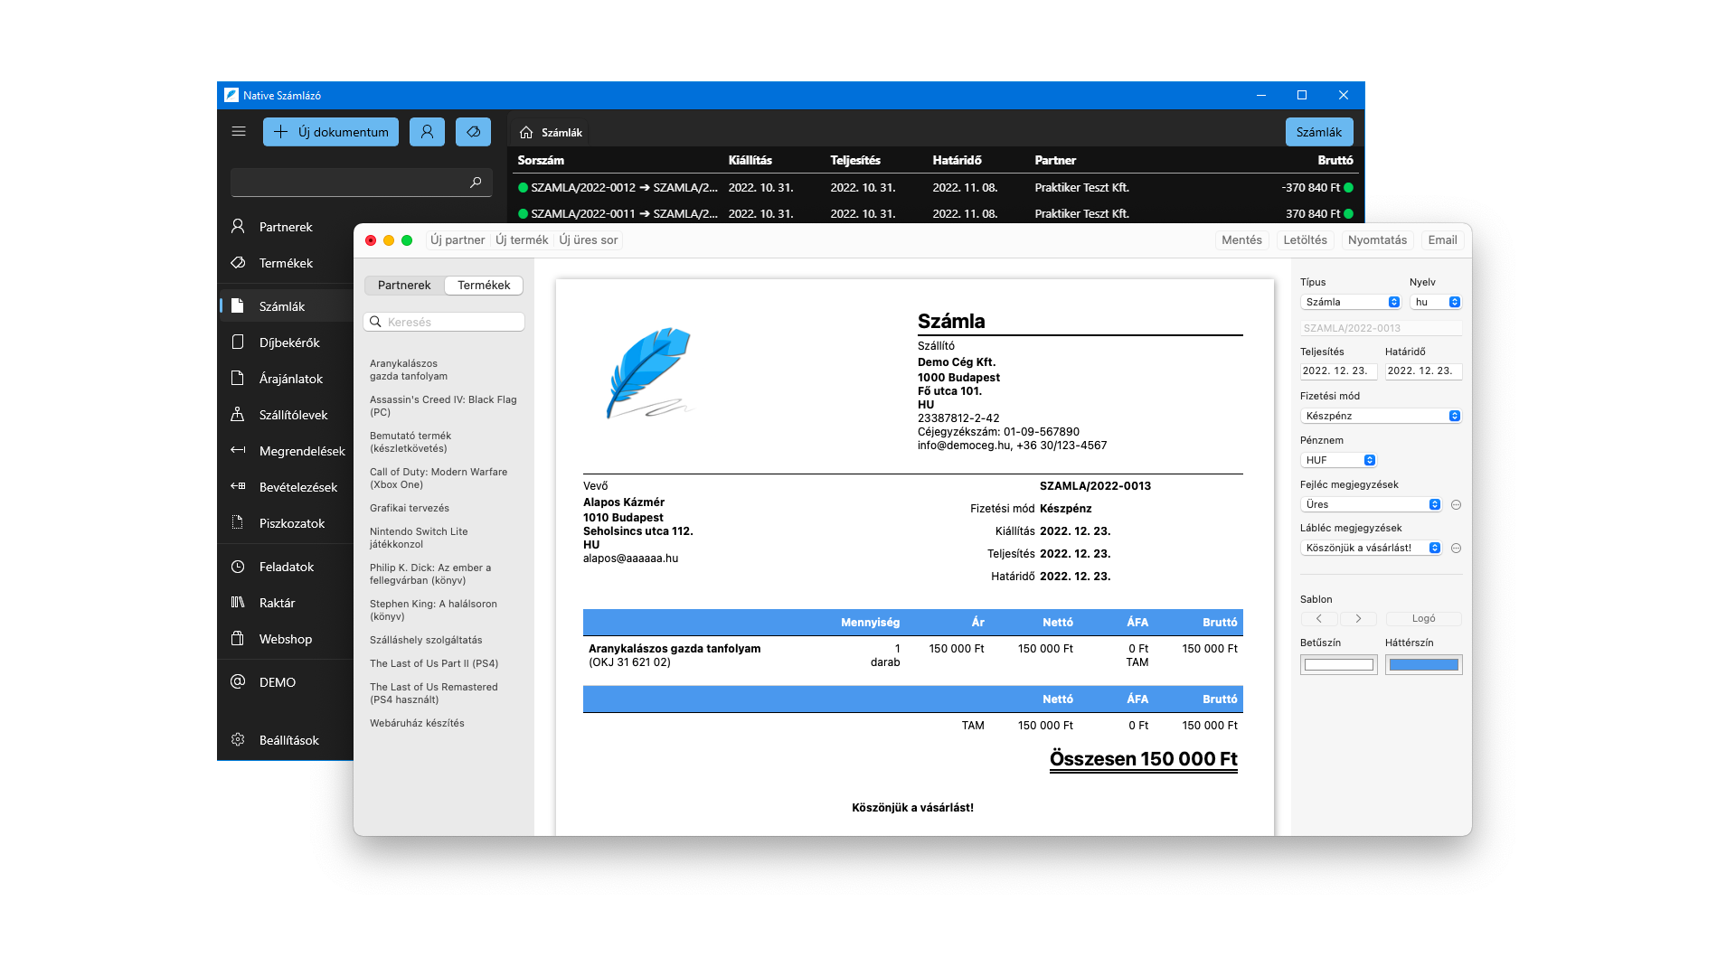Click the search magnifier icon in sidebar
Viewport: 1736px width, 976px height.
click(476, 183)
